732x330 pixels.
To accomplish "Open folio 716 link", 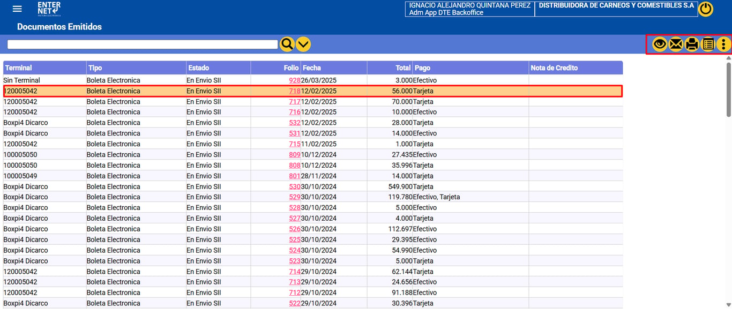I will click(x=295, y=112).
